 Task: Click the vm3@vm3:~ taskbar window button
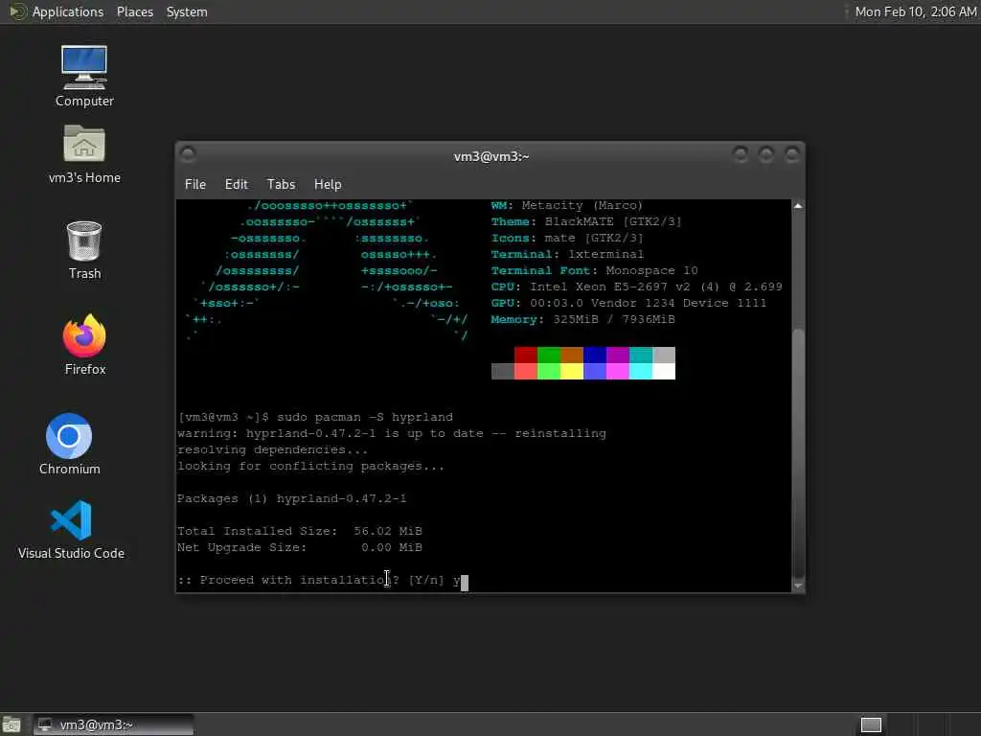(113, 724)
